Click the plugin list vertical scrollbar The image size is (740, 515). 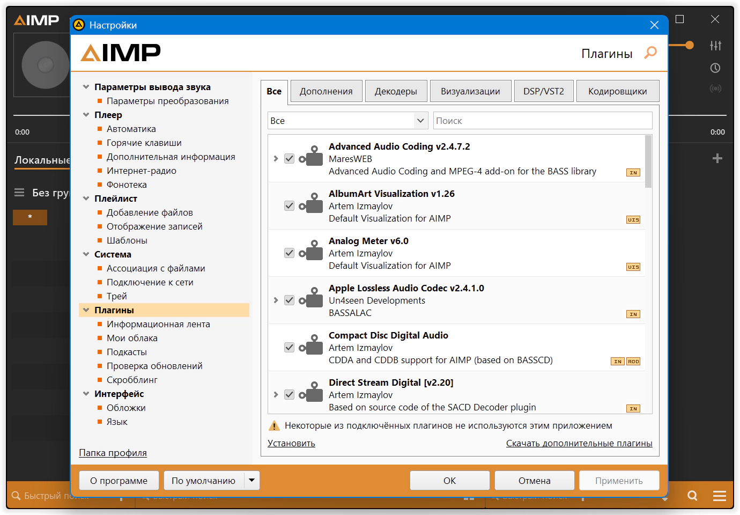[648, 161]
